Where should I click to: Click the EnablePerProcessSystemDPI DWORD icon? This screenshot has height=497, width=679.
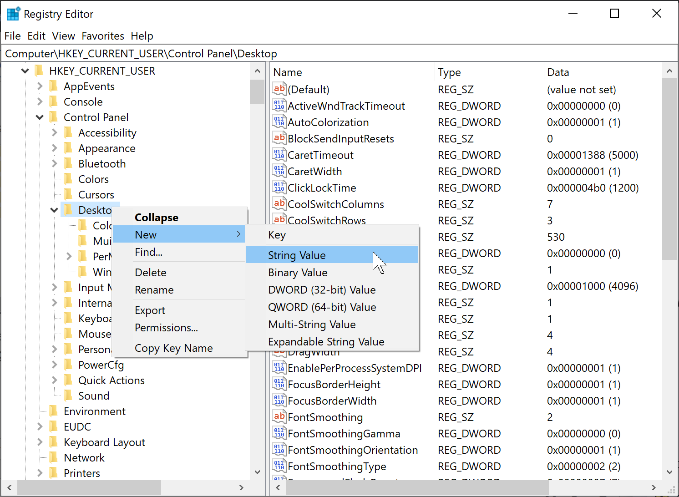pos(279,368)
